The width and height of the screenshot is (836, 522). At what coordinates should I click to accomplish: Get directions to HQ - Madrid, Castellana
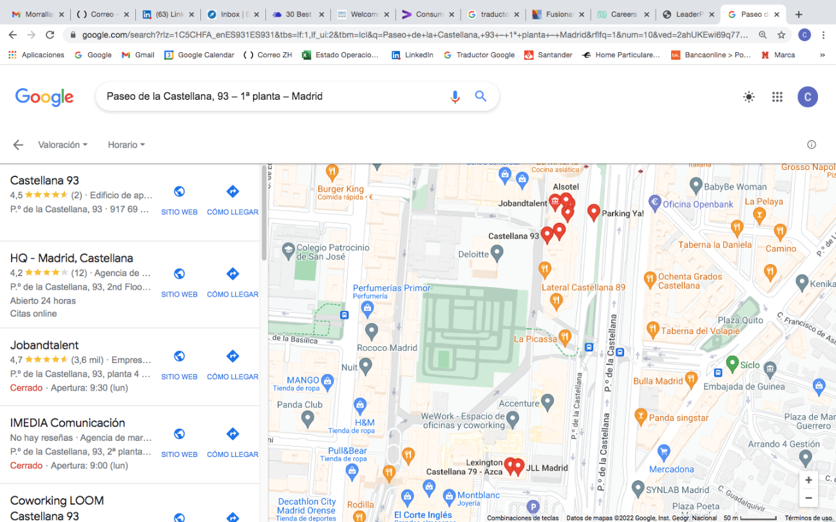tap(233, 274)
